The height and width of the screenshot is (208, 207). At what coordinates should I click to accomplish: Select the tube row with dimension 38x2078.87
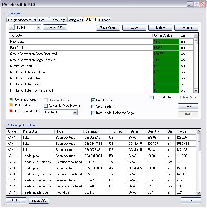pos(101,150)
